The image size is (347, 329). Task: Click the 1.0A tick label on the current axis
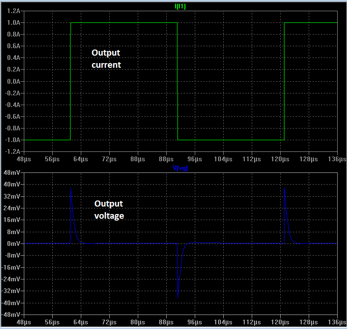click(x=14, y=22)
